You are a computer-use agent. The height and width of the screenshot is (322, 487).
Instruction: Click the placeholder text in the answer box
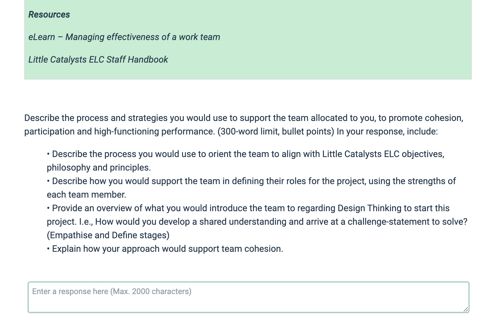click(x=112, y=291)
